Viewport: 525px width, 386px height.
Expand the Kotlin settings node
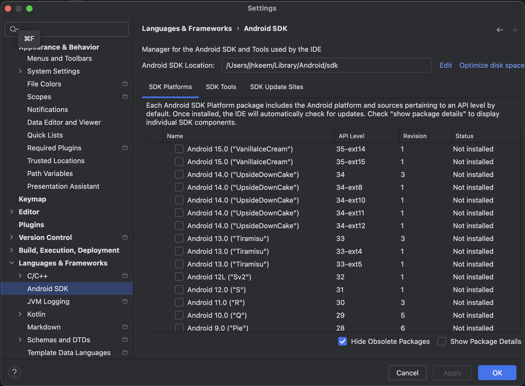(x=20, y=314)
